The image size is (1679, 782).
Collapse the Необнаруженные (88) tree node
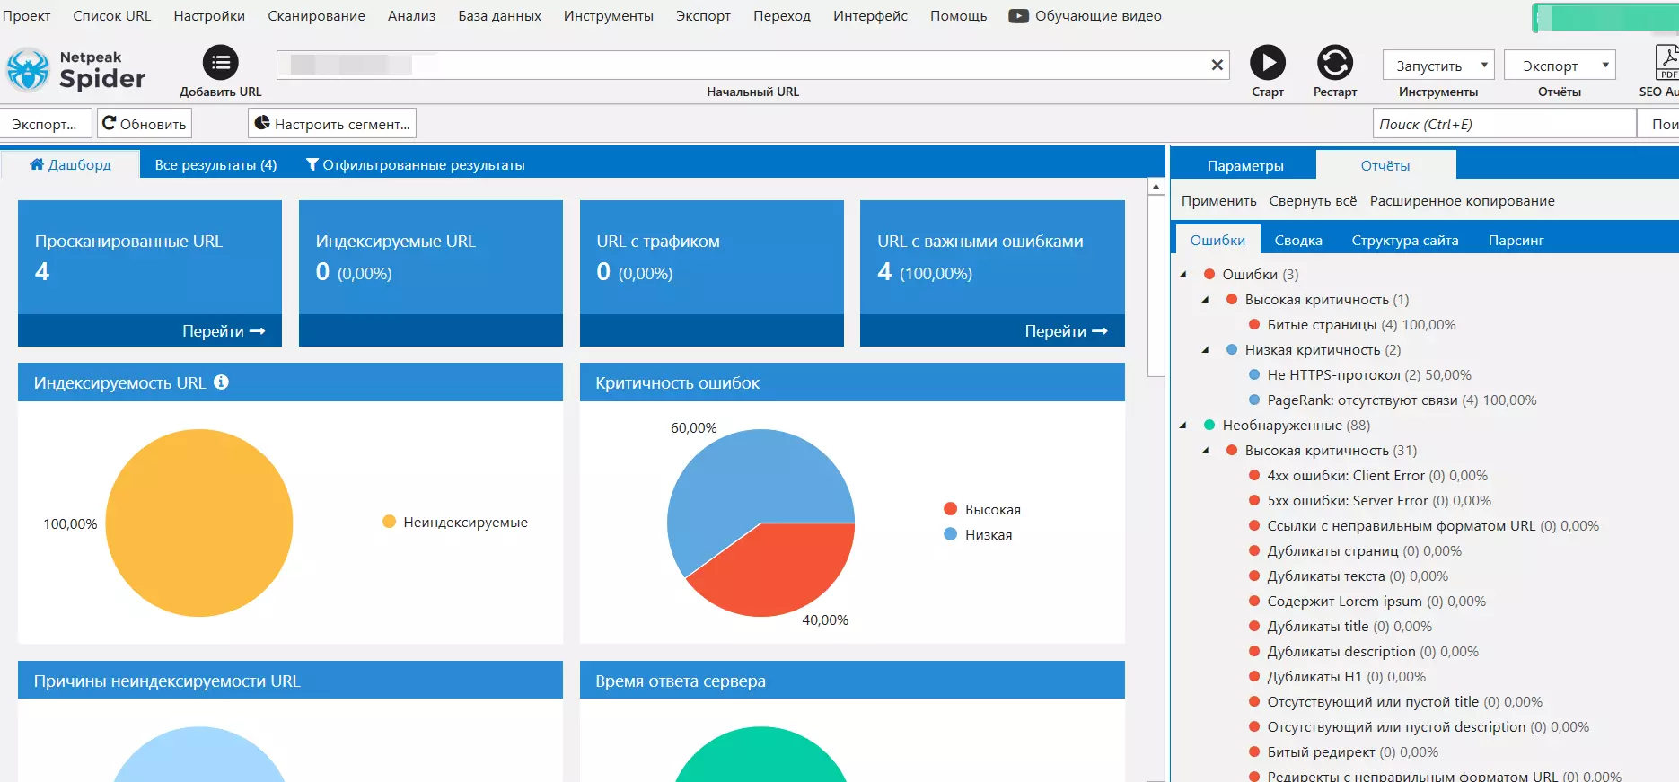[x=1183, y=426]
